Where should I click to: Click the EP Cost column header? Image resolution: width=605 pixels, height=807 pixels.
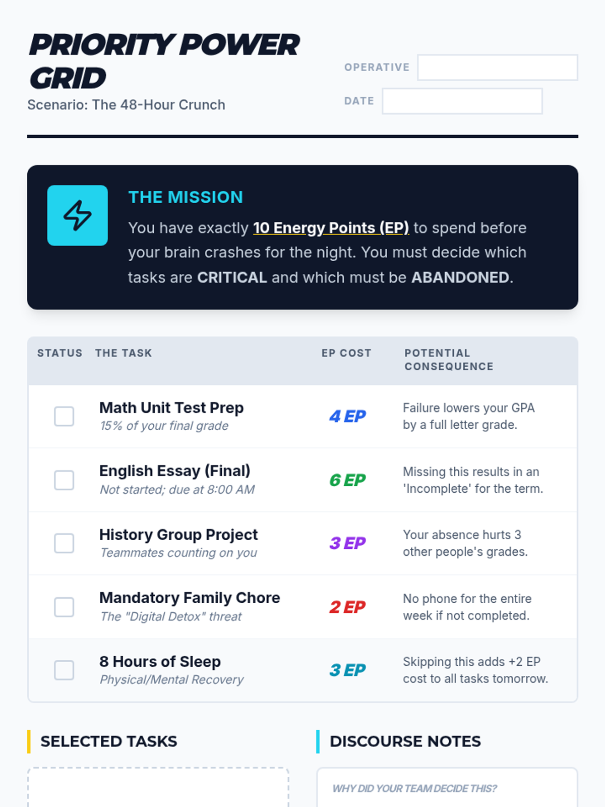click(346, 353)
